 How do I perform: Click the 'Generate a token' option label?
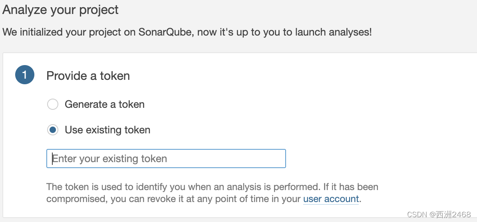click(105, 104)
